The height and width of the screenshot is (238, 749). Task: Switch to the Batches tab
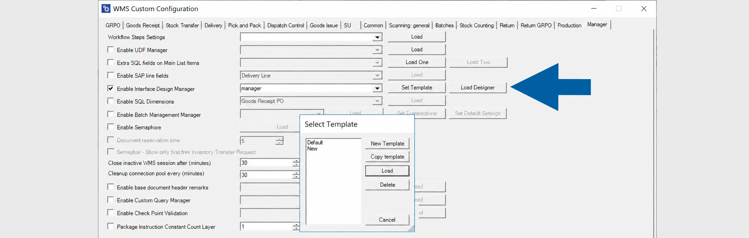click(444, 25)
